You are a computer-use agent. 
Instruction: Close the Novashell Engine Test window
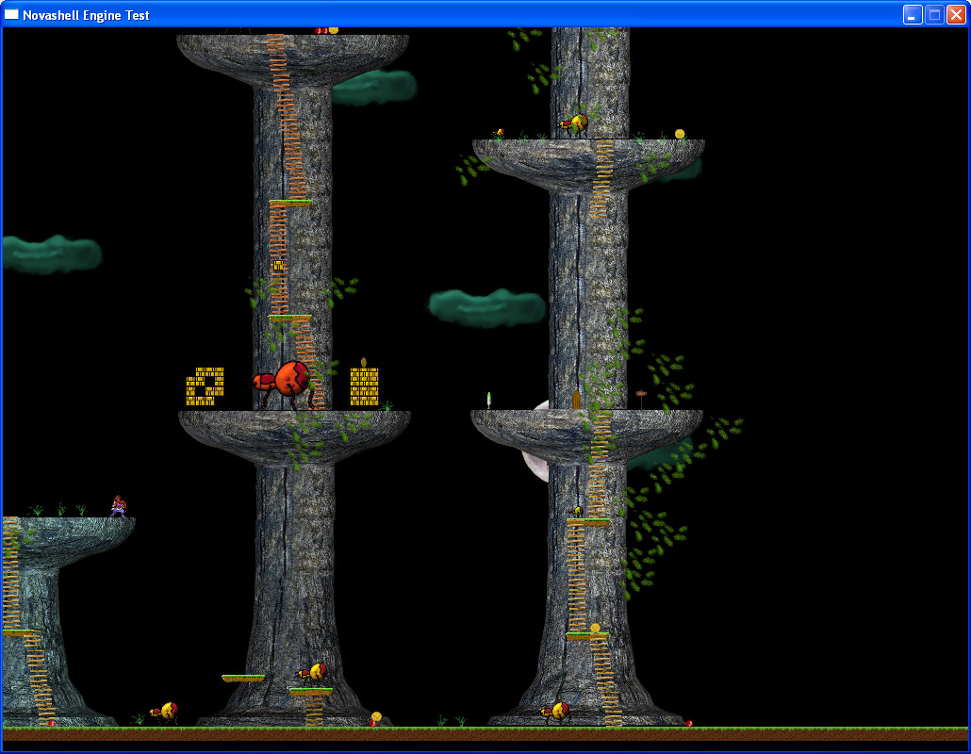956,15
